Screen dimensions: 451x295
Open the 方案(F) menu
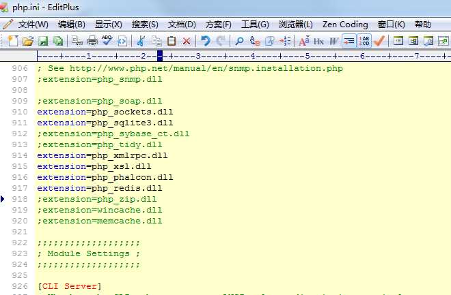pos(218,25)
